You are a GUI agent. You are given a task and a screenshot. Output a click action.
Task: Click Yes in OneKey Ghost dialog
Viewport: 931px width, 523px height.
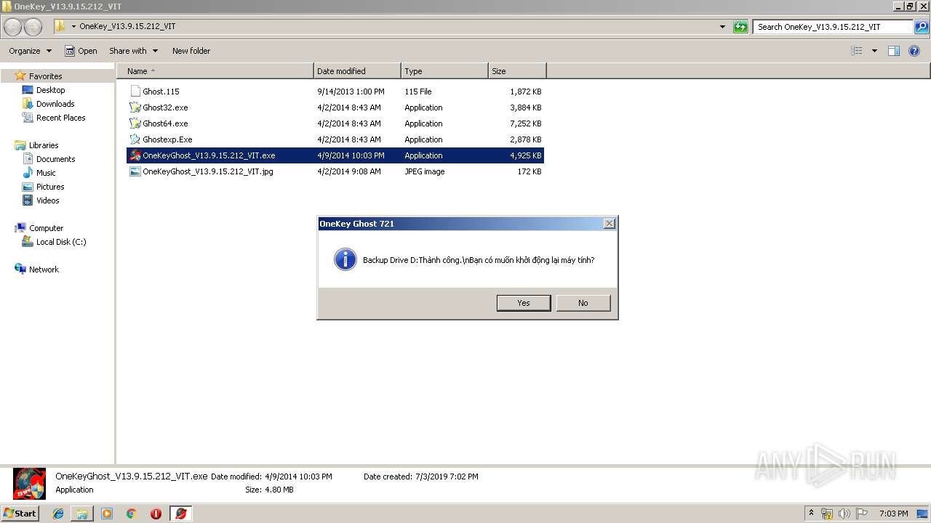tap(524, 303)
